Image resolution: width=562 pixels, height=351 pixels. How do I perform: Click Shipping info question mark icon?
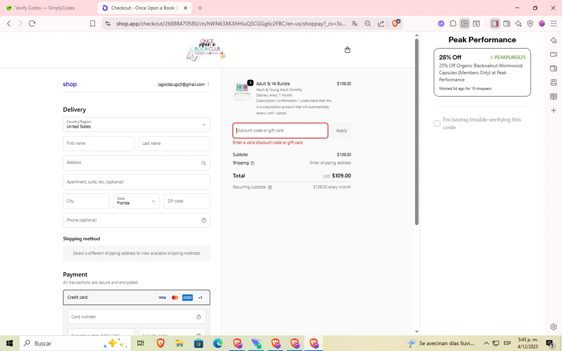click(x=252, y=163)
